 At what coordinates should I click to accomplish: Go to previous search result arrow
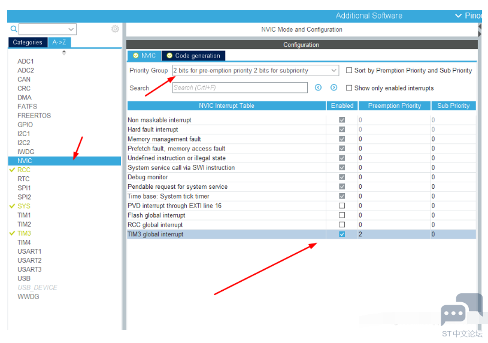tap(318, 88)
